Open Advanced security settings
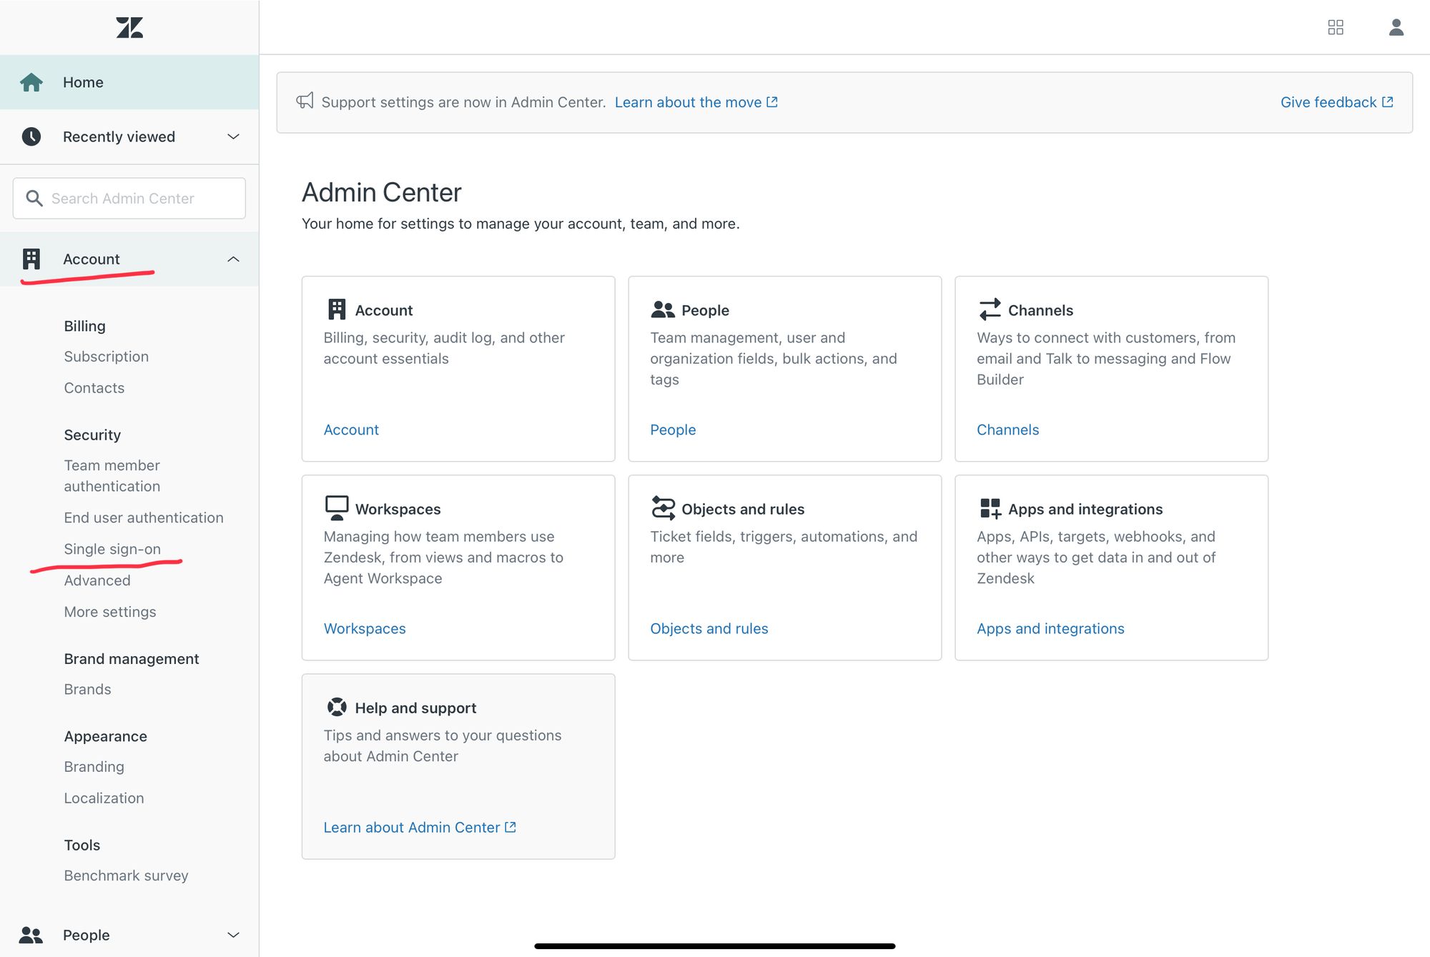 click(97, 580)
